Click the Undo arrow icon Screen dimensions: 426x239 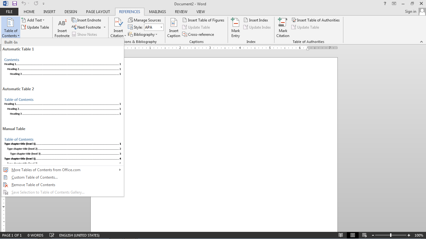24,4
